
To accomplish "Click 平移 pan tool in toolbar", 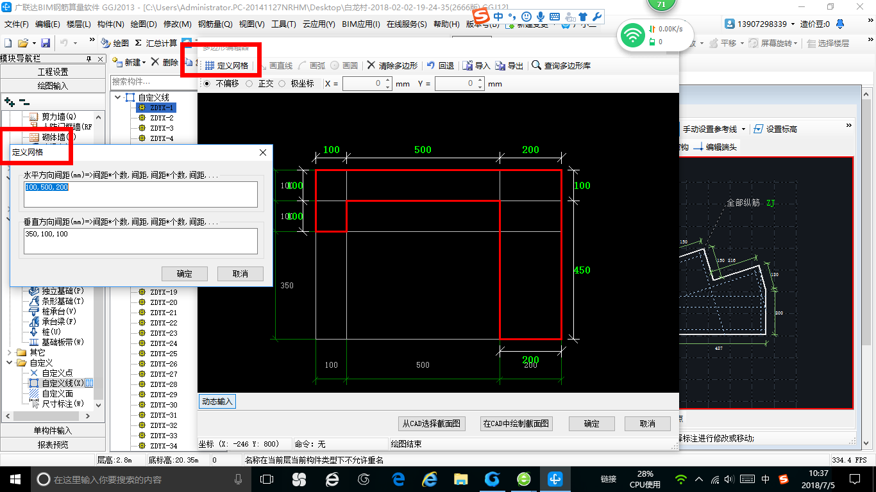I will 722,43.
